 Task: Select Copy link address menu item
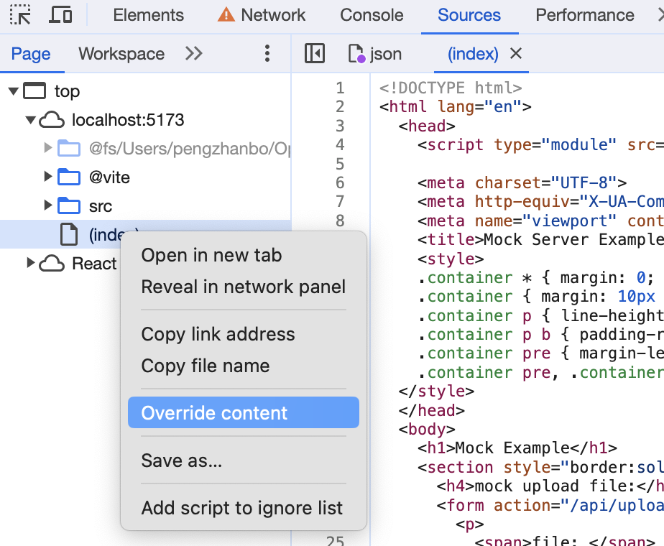click(x=218, y=334)
